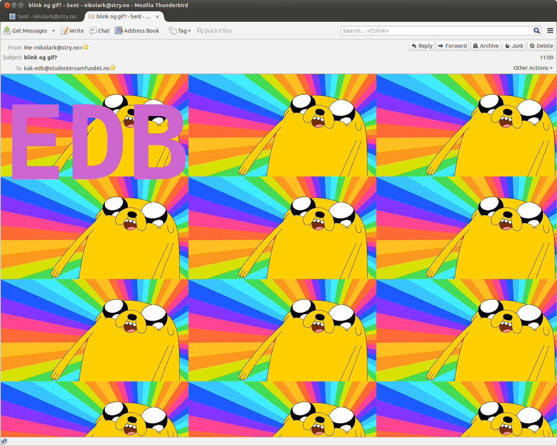Click the magnifier icon in the search box
The height and width of the screenshot is (446, 557).
(537, 31)
